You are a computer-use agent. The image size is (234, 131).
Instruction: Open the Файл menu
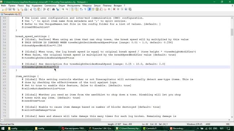3,5
